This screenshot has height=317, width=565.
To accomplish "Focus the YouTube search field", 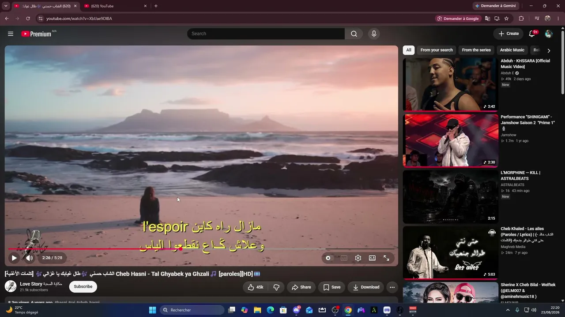I will 266,33.
